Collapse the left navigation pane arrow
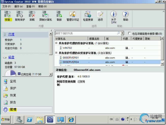This screenshot has width=166, height=125. tap(52, 31)
